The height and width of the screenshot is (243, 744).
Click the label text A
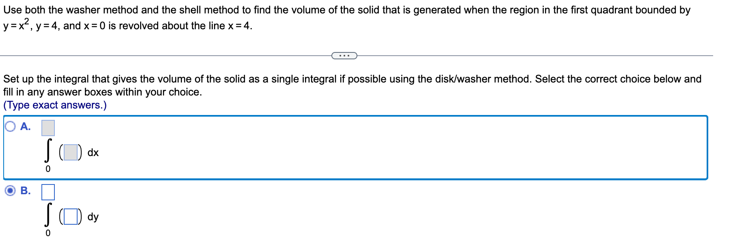click(x=25, y=127)
